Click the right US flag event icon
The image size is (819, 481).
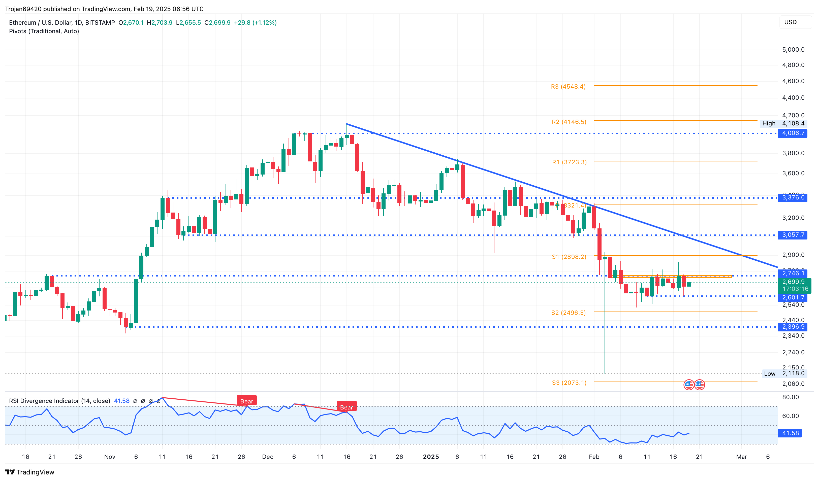coord(699,385)
